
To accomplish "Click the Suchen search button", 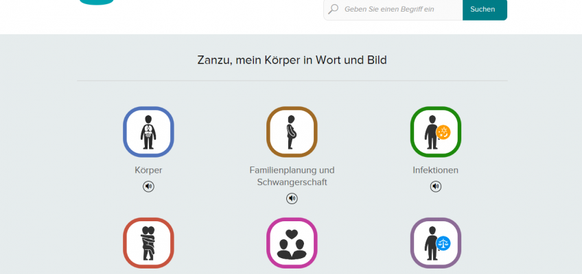I will [x=485, y=10].
